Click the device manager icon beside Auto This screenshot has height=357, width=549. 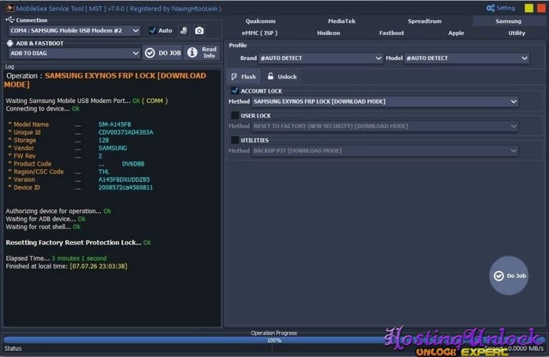point(183,31)
